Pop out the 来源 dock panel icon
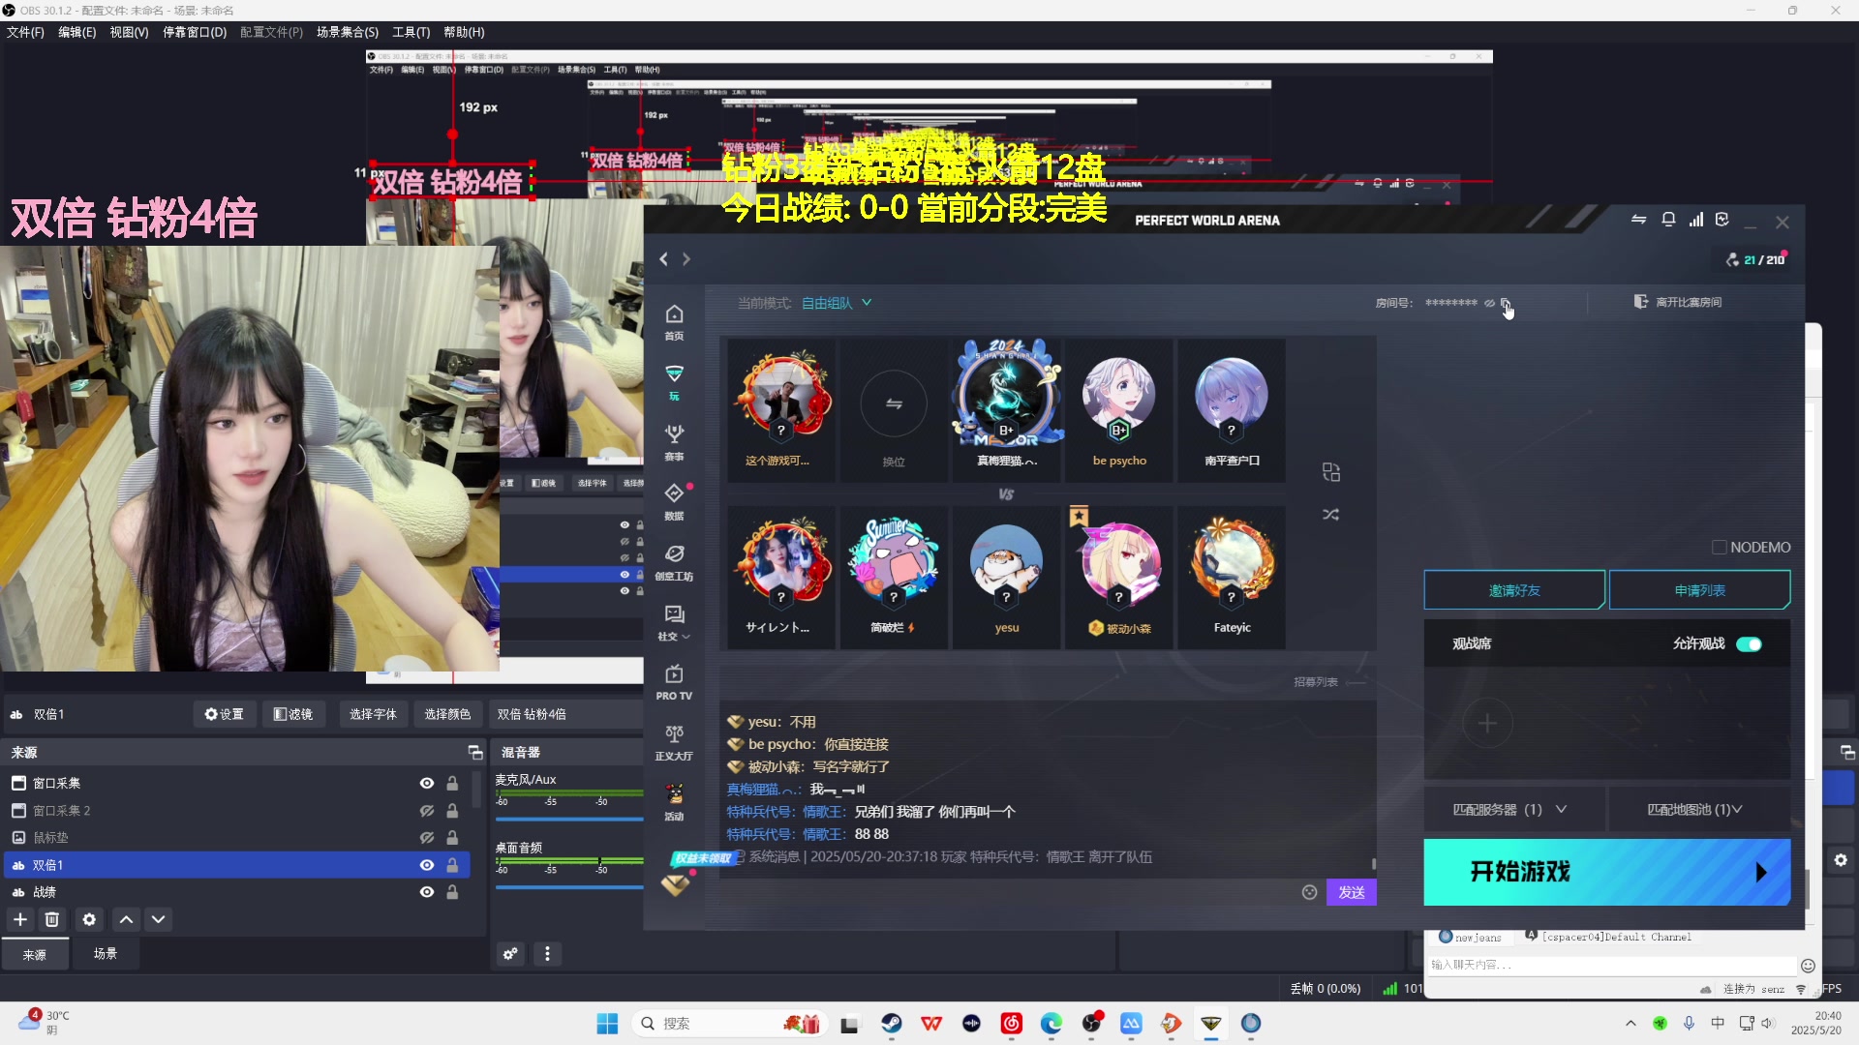The height and width of the screenshot is (1045, 1859). pos(474,752)
